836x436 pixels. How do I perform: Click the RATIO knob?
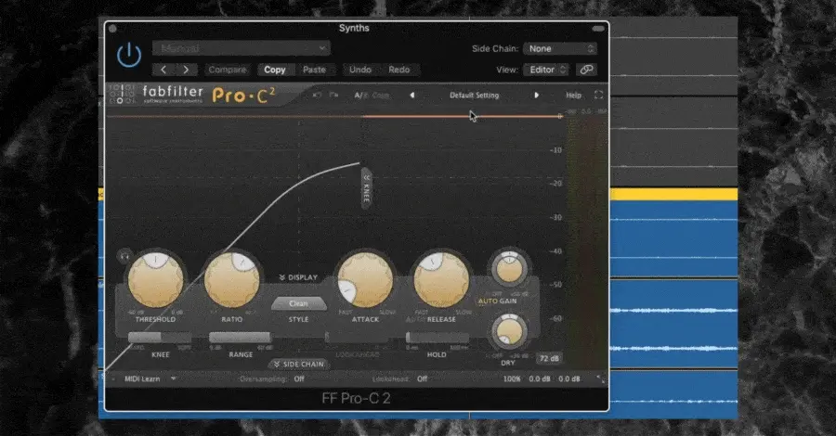pos(232,280)
